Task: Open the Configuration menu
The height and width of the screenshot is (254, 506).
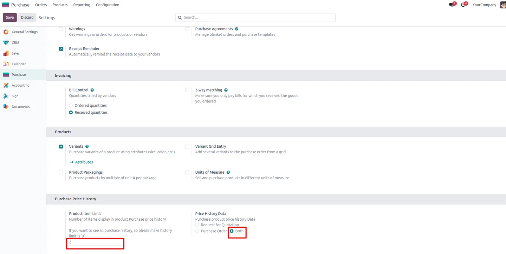Action: pos(108,5)
